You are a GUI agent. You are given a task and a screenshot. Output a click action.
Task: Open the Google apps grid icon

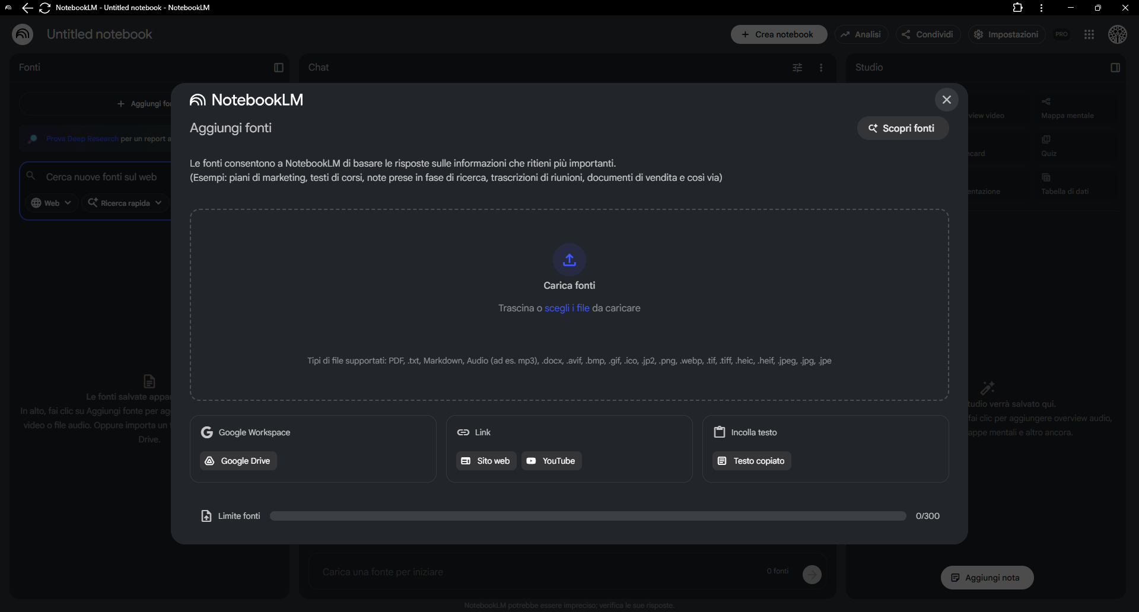point(1089,34)
